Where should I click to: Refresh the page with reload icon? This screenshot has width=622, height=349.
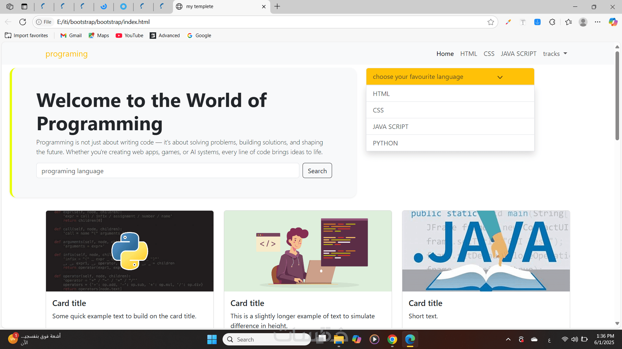click(x=23, y=22)
